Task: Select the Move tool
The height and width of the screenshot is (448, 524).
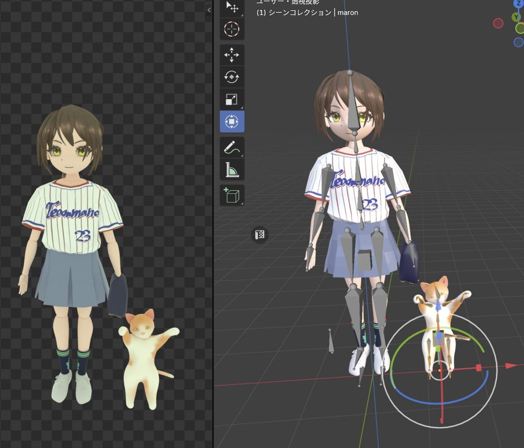Action: pos(232,55)
